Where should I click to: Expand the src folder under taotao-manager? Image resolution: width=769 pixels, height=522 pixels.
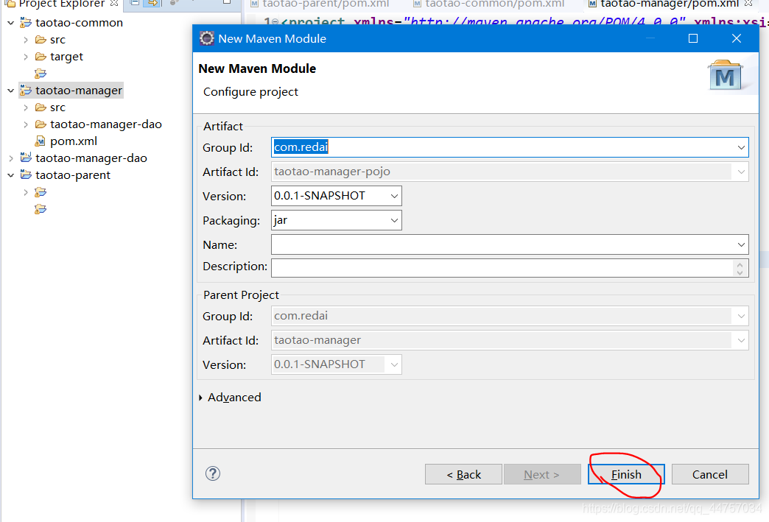click(26, 107)
